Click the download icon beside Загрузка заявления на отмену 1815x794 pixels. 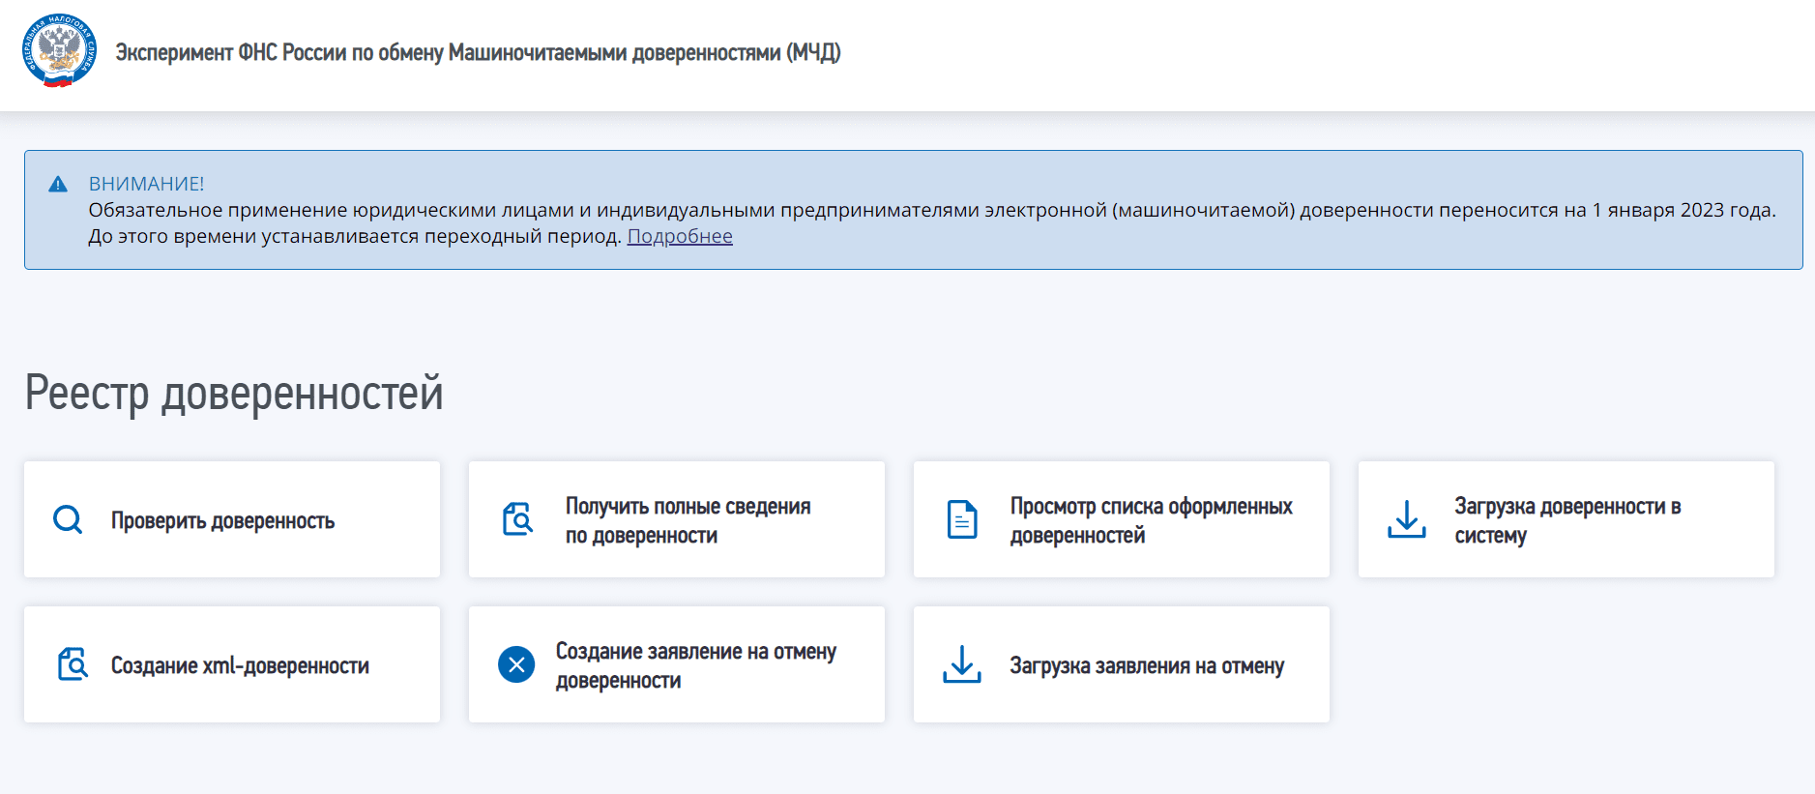(x=961, y=664)
